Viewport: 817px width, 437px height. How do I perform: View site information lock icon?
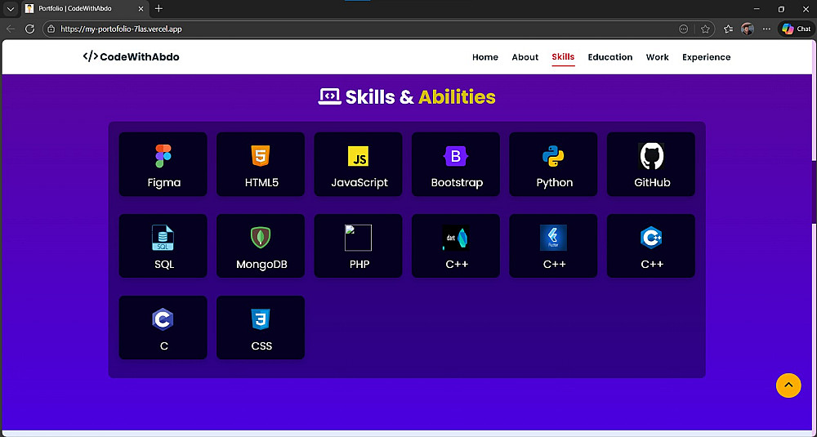pyautogui.click(x=51, y=29)
